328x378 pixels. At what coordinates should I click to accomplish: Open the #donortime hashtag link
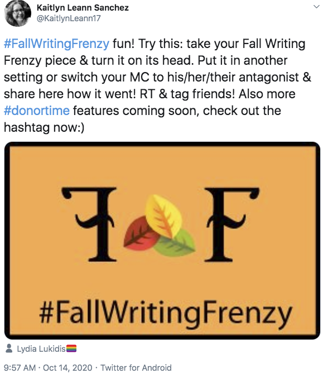click(37, 111)
